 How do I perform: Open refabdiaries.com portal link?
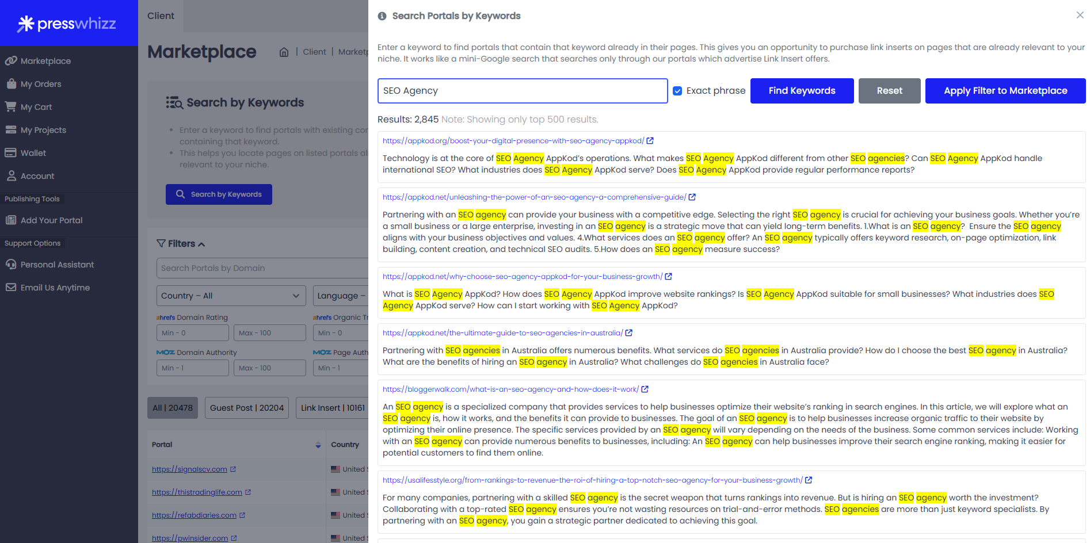[x=194, y=515]
